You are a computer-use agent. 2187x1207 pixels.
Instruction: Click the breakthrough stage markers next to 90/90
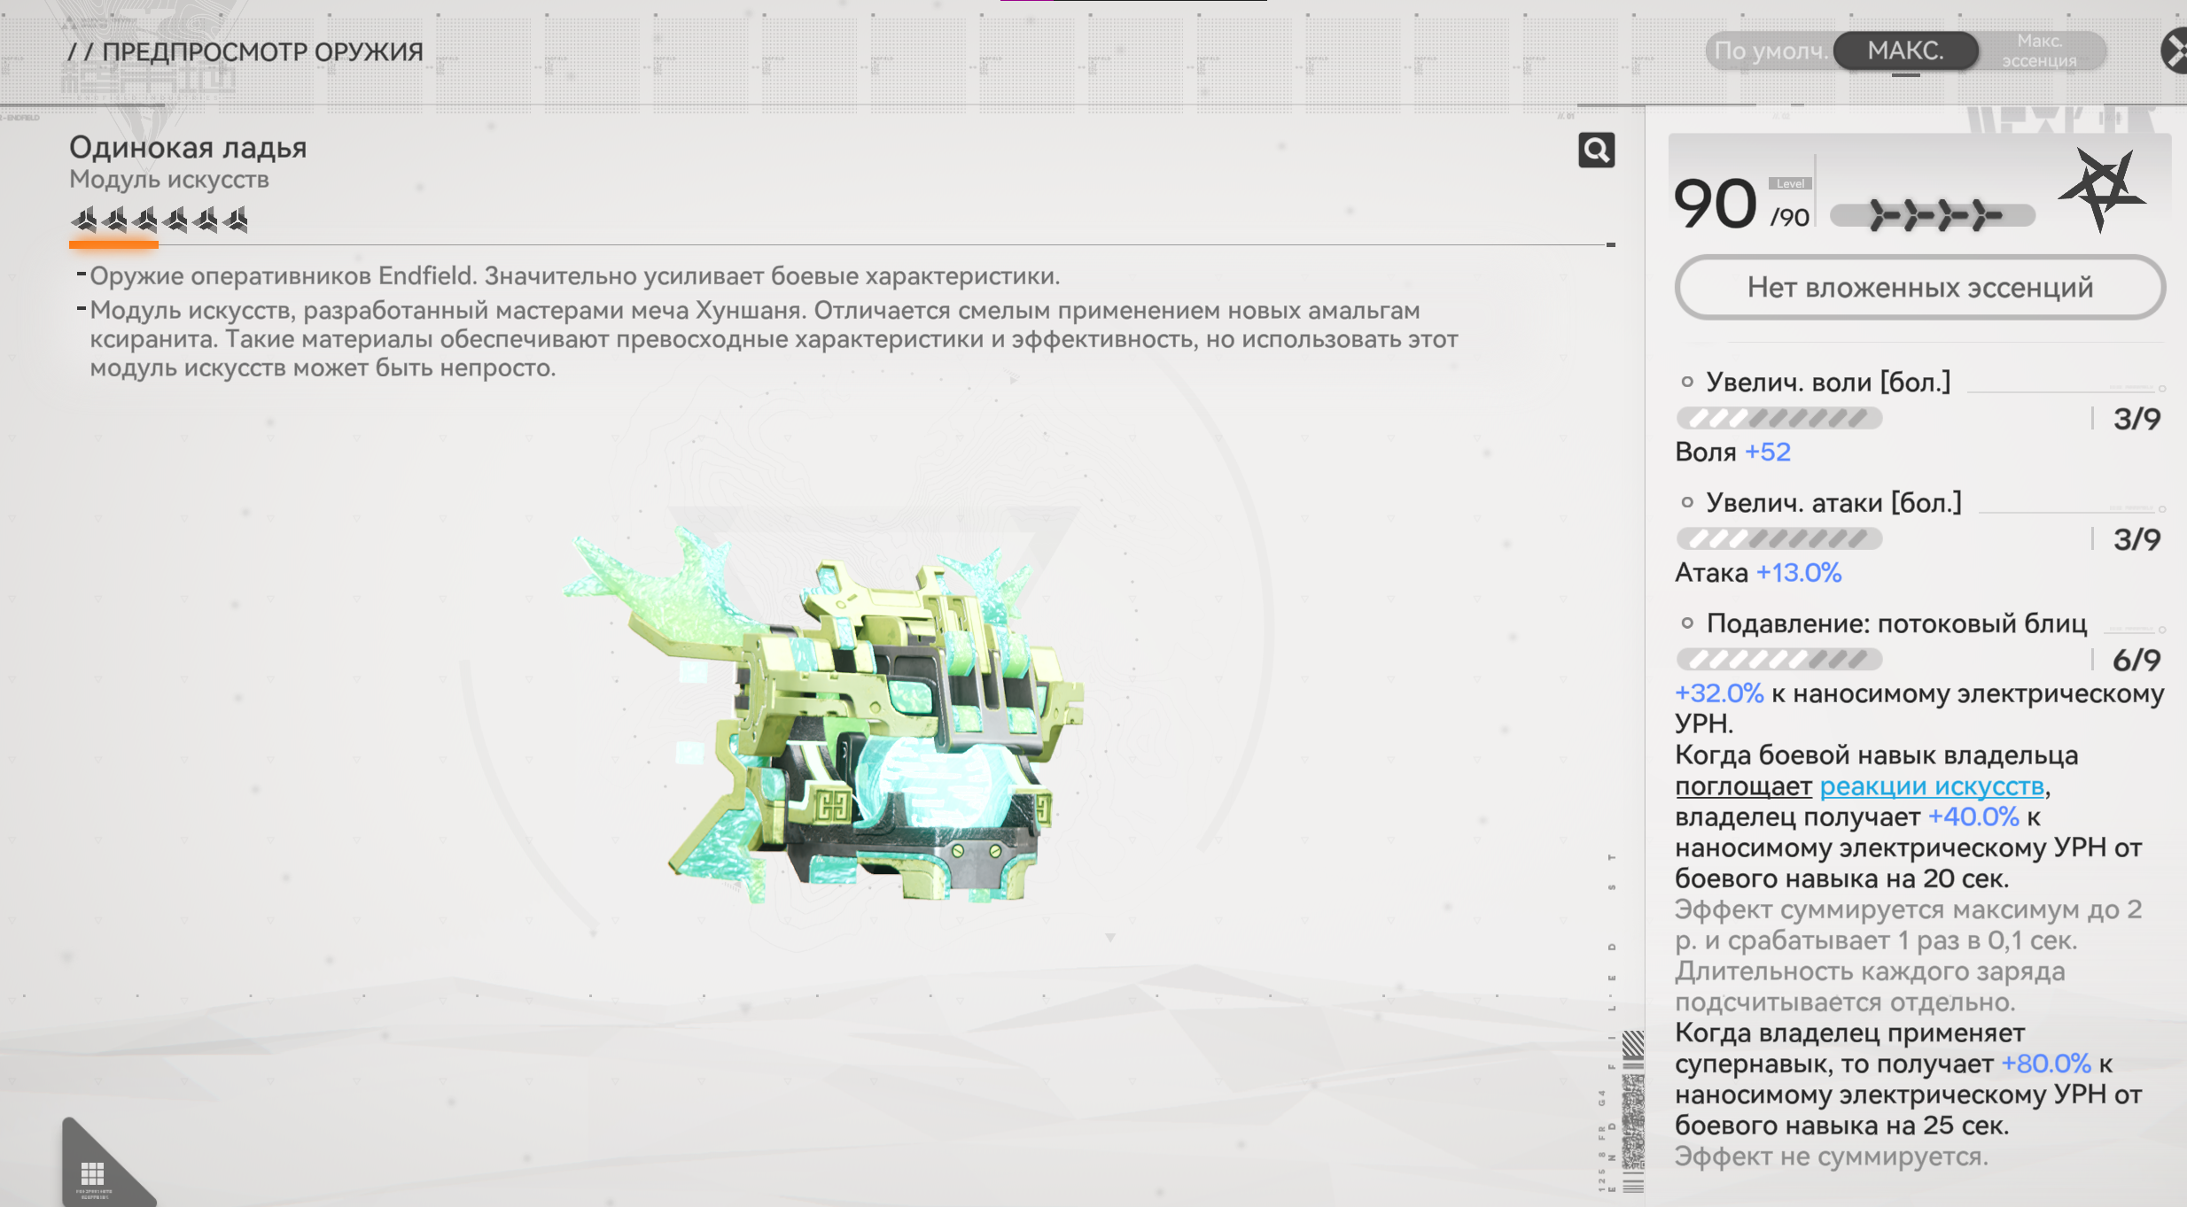(x=1934, y=215)
